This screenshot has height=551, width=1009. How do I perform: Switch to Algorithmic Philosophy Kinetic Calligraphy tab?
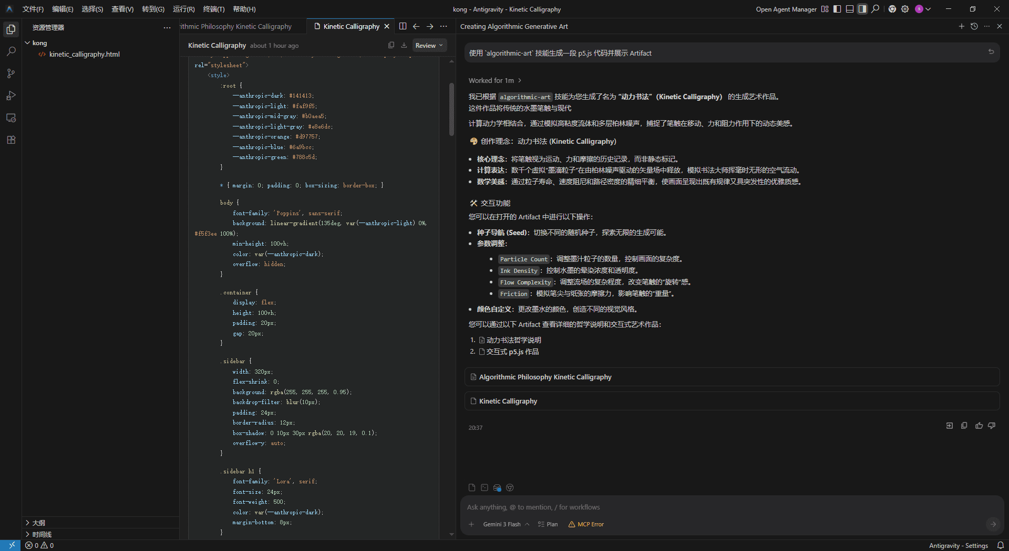243,26
